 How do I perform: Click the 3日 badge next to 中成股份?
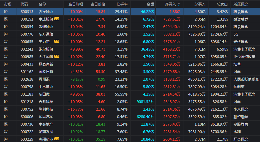point(57,19)
